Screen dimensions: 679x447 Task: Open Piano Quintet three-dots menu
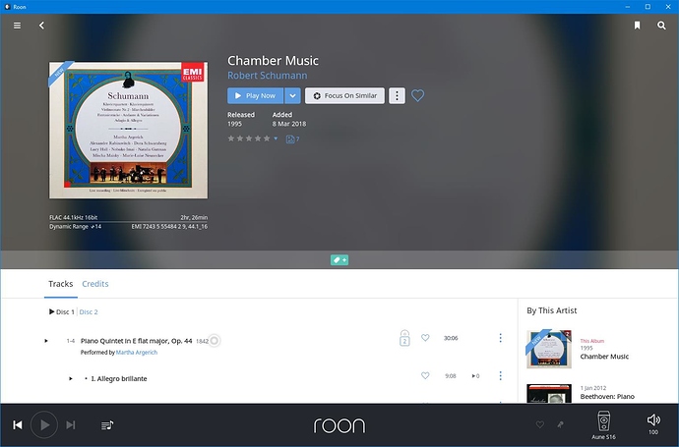tap(500, 338)
